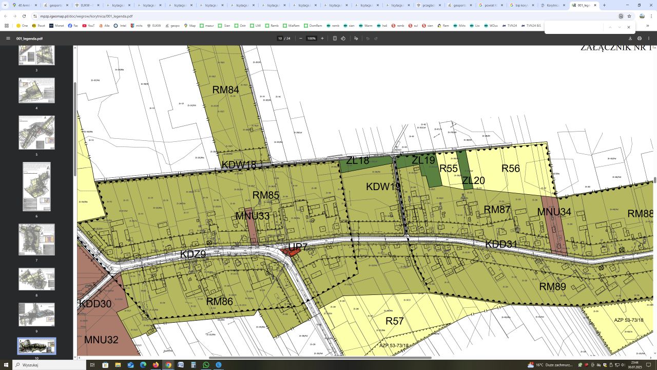Toggle the PDF sidebar menu
The width and height of the screenshot is (657, 370).
point(8,39)
